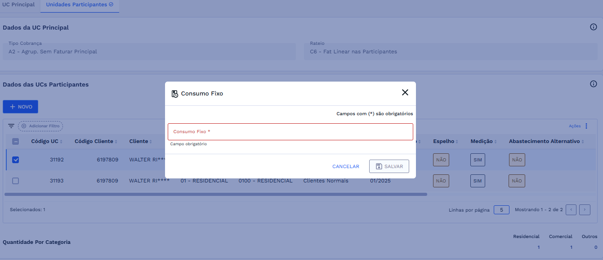Viewport: 603px width, 260px height.
Task: Switch to the UC Principal tab
Action: pyautogui.click(x=18, y=4)
